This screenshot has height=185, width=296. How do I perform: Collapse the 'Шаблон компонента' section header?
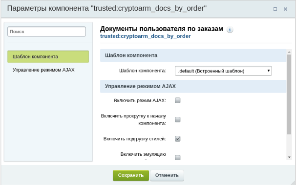click(193, 55)
